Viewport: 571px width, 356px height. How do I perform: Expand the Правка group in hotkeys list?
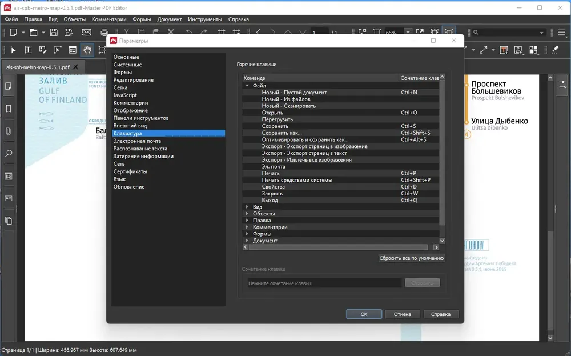click(247, 220)
